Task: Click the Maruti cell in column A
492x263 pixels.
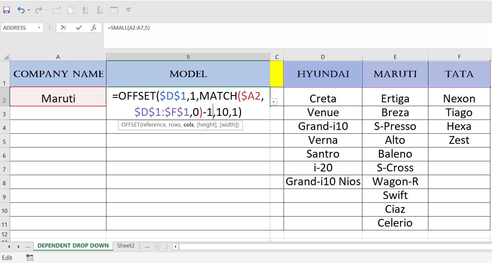Action: click(58, 97)
